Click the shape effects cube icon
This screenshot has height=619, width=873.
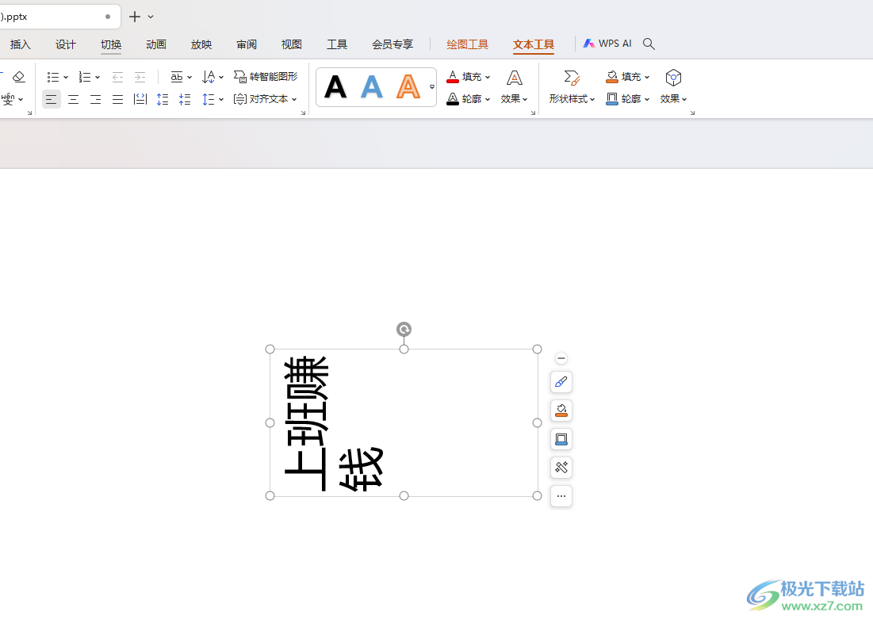point(674,78)
